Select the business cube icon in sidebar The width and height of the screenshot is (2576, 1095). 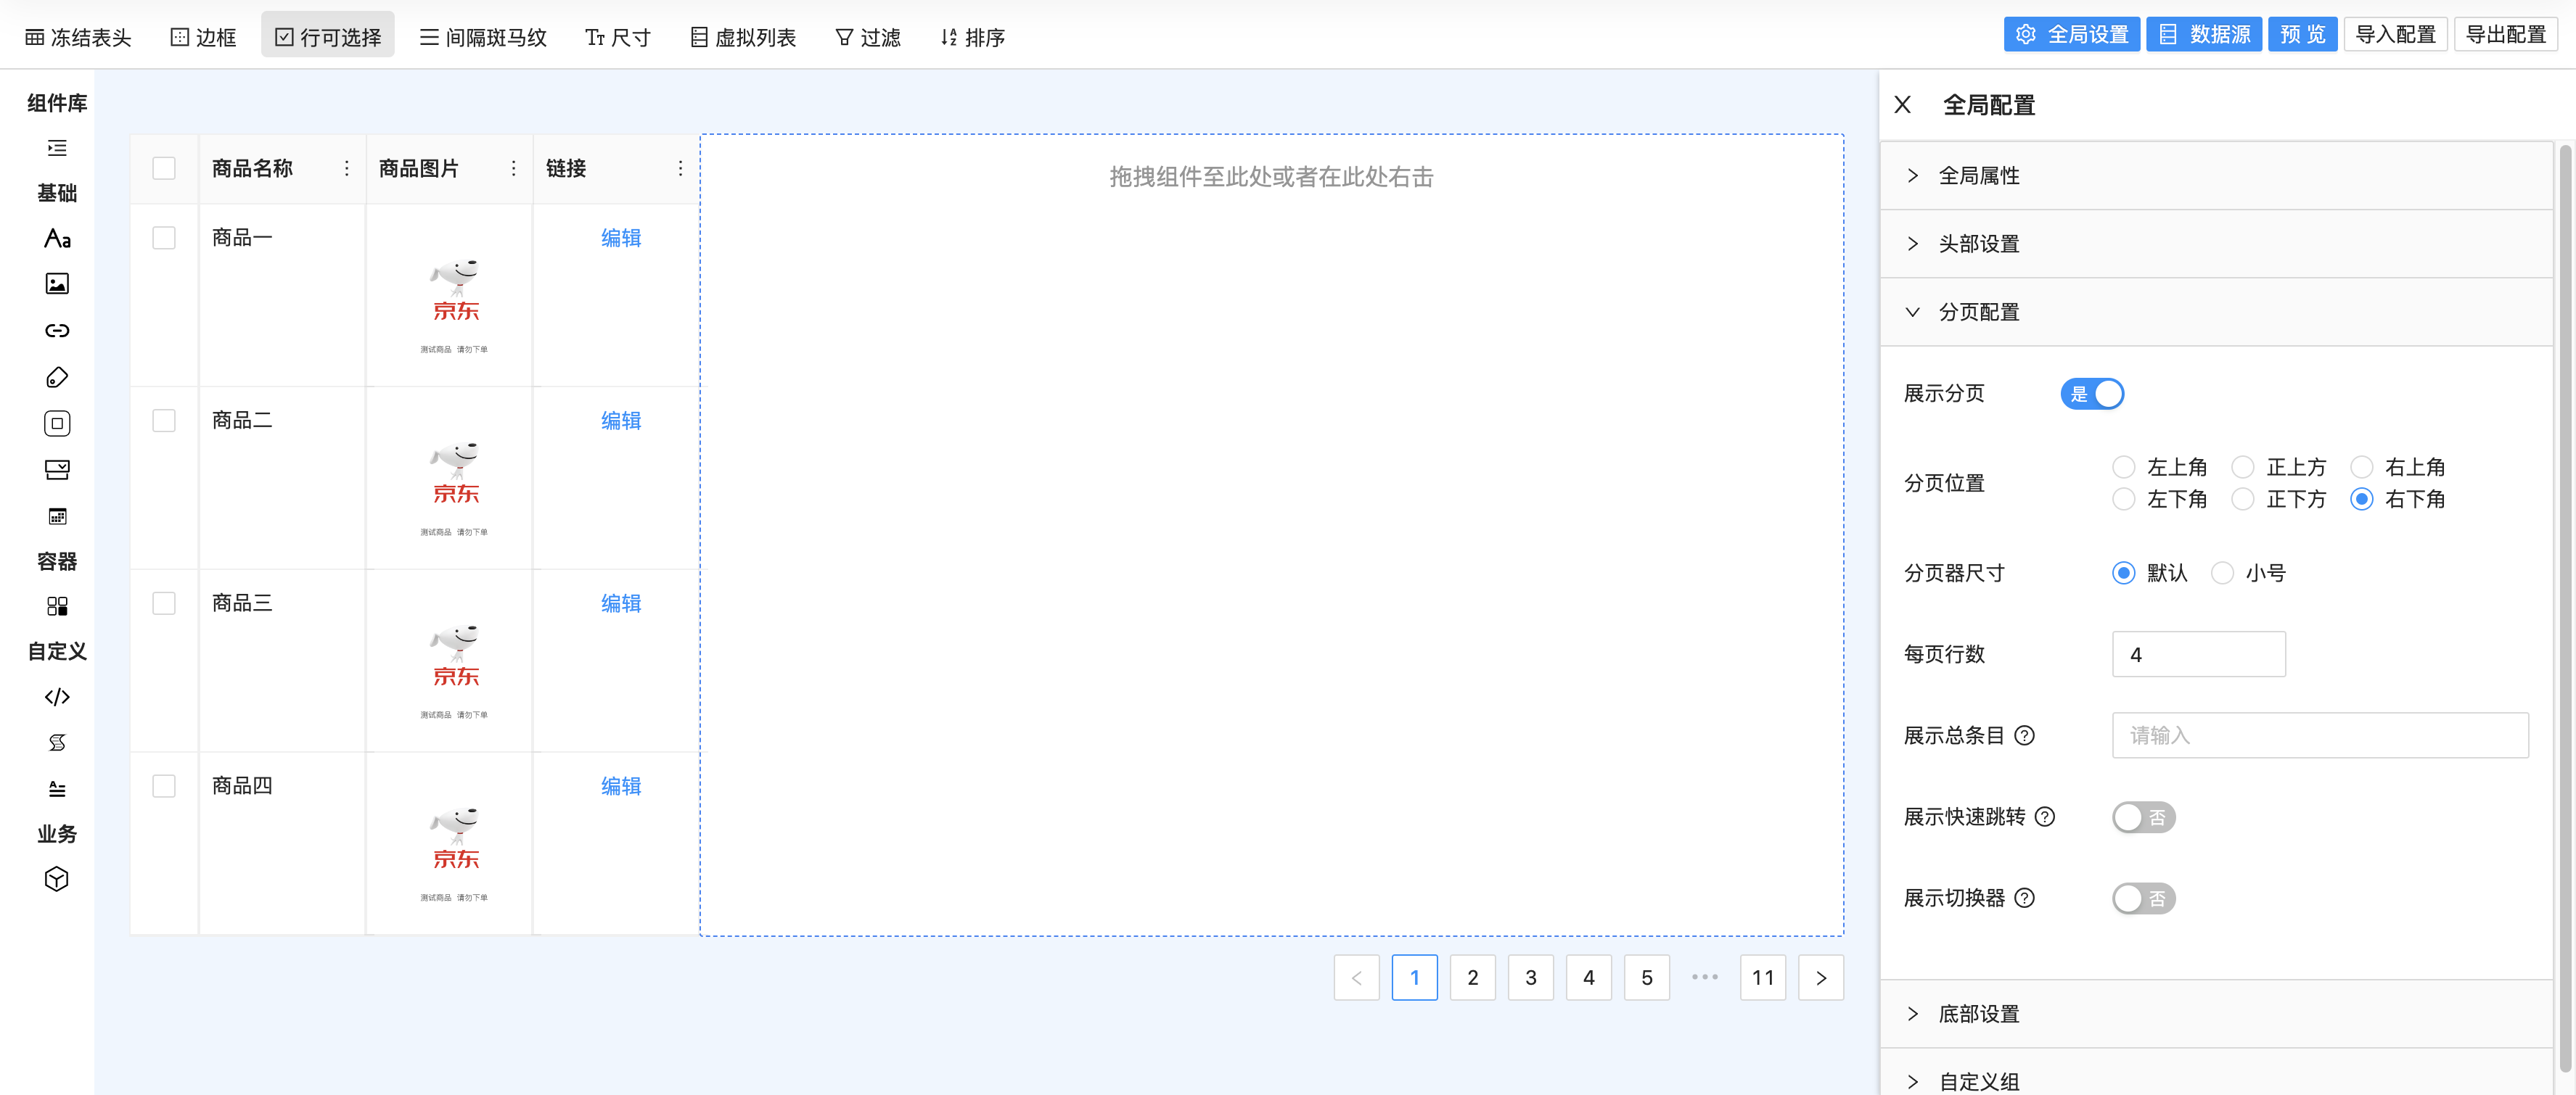(57, 878)
